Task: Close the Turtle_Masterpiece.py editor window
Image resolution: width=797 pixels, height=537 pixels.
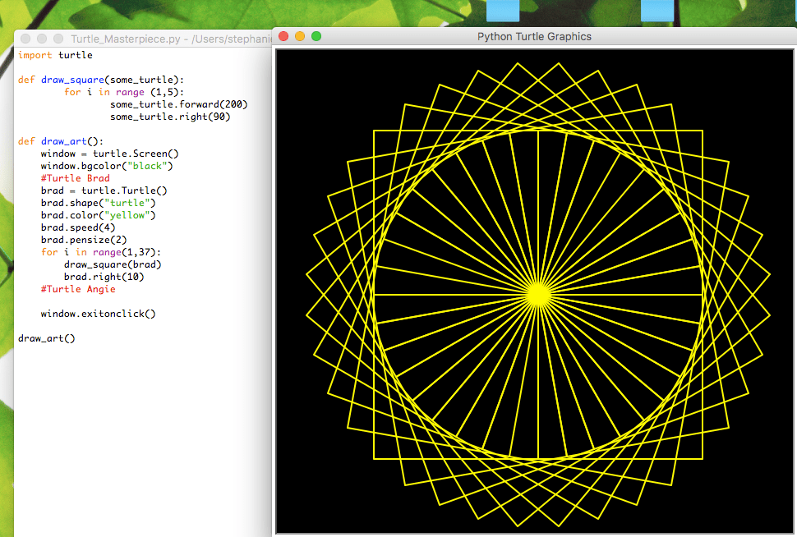Action: coord(25,39)
